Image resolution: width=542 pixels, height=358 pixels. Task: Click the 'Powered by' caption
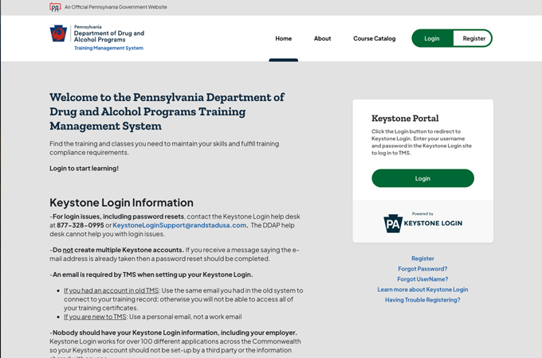click(x=422, y=214)
